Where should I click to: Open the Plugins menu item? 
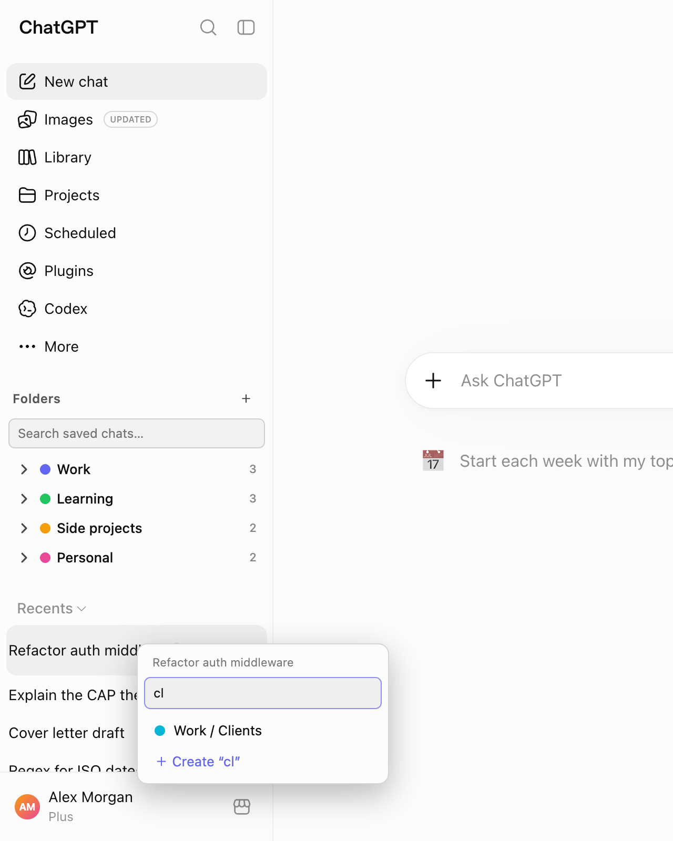pos(137,271)
